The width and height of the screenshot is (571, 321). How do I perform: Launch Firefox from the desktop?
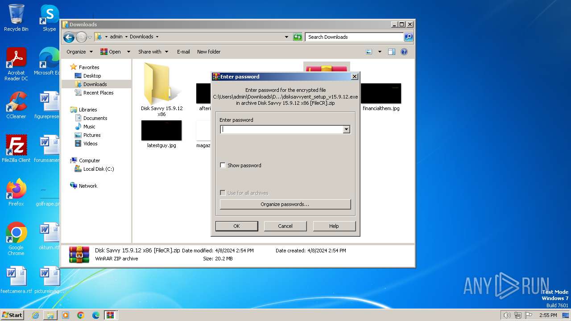click(x=16, y=192)
